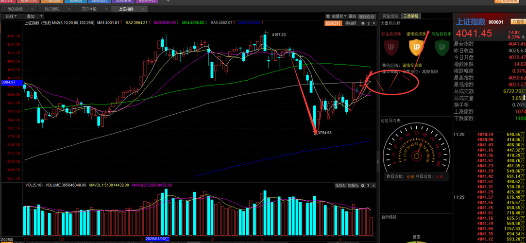The image size is (526, 243).
Task: Click 换指标 on the volume panel
Action: coord(340,186)
